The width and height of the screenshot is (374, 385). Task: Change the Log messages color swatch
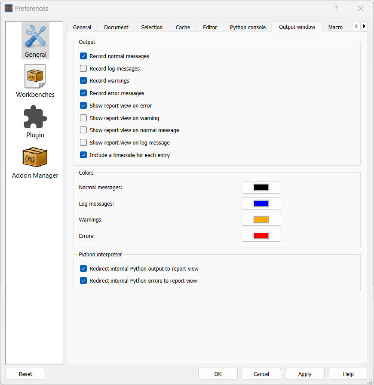(261, 203)
